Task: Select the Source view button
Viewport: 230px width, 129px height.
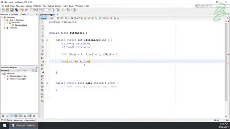Action: 43,18
